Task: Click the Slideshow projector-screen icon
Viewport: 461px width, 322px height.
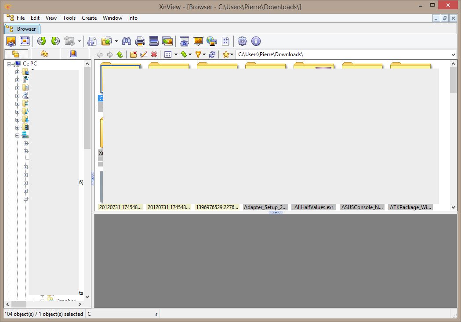Action: pyautogui.click(x=198, y=41)
